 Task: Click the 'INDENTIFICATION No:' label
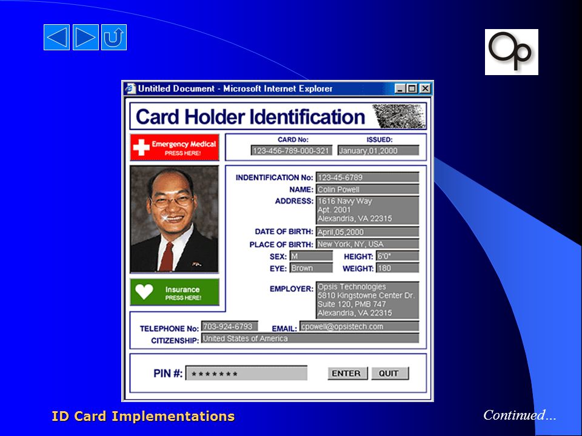tap(274, 177)
